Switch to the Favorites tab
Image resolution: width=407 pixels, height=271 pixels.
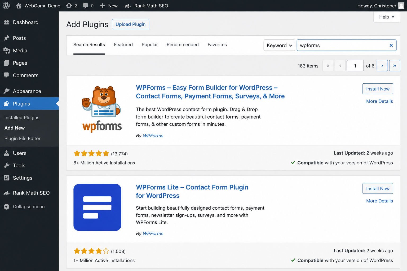click(217, 45)
